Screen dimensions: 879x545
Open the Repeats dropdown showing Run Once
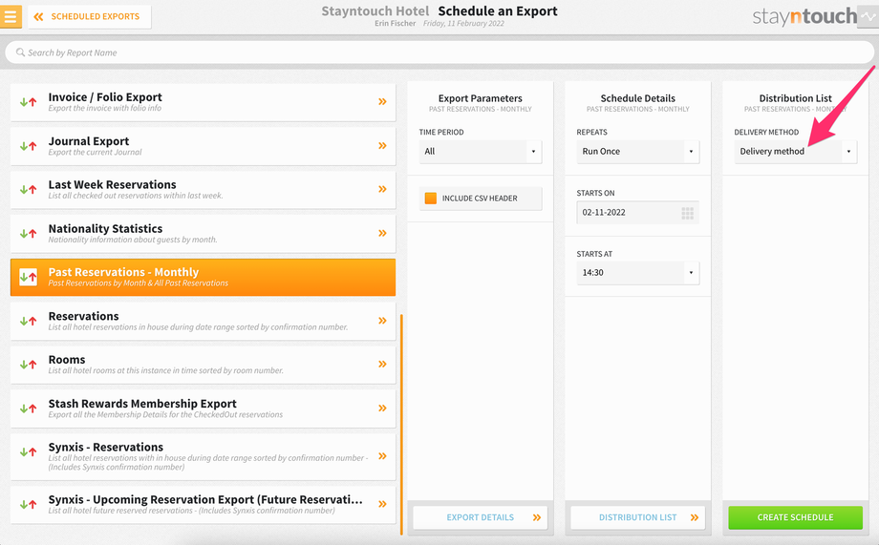638,151
